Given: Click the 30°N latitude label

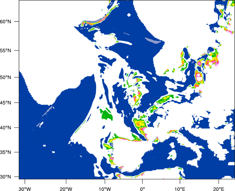Looking at the screenshot, I should pyautogui.click(x=6, y=177).
